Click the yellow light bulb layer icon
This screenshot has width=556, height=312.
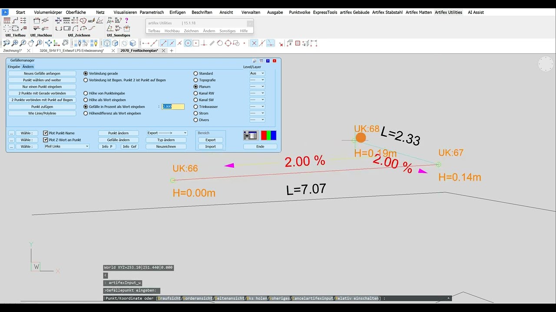point(96,43)
